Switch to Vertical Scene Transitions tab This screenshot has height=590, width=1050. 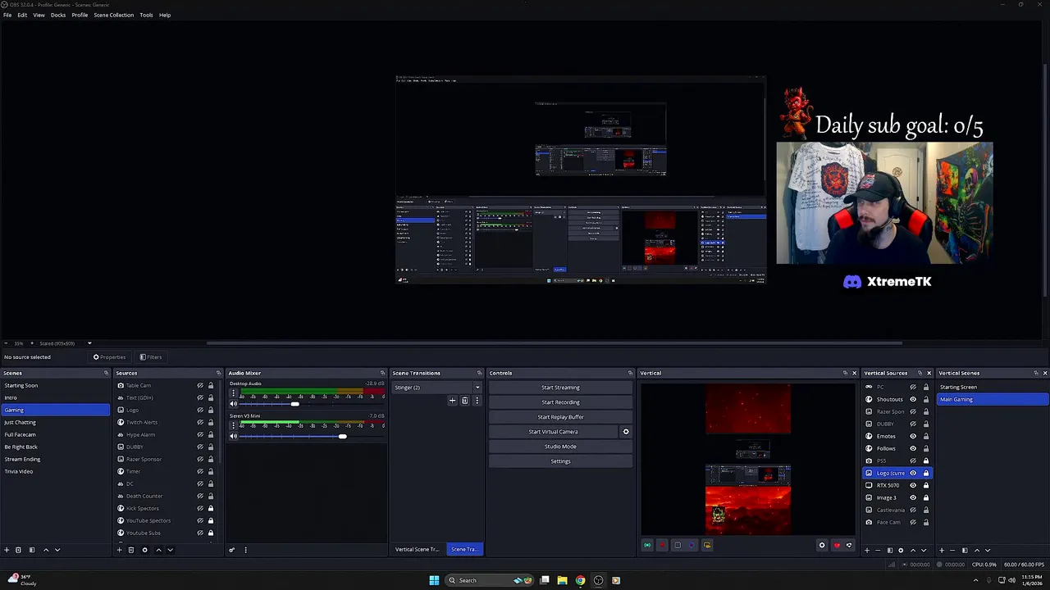click(418, 549)
